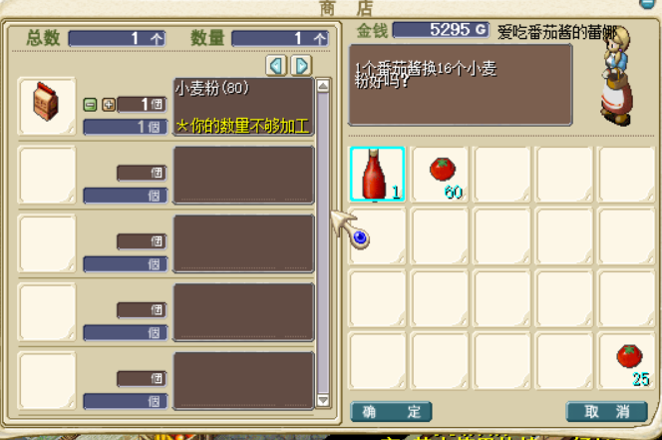Select the tomato stack of 25
662x440 pixels.
click(627, 361)
